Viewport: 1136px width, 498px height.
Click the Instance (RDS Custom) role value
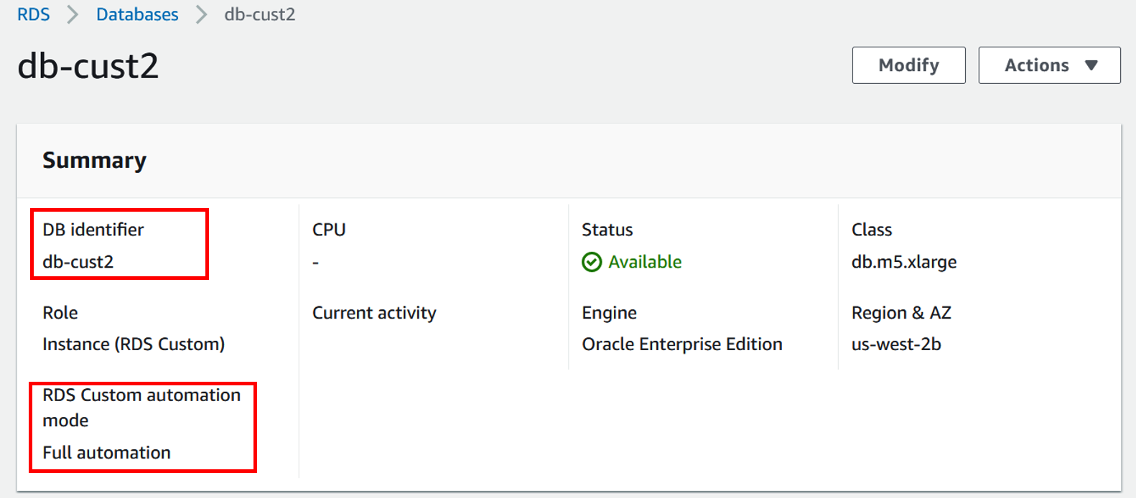(134, 344)
